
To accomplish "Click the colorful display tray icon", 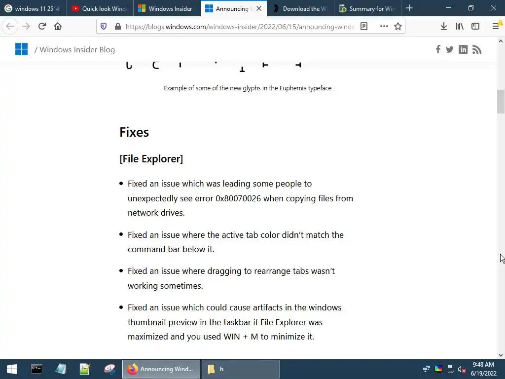I will coord(438,369).
